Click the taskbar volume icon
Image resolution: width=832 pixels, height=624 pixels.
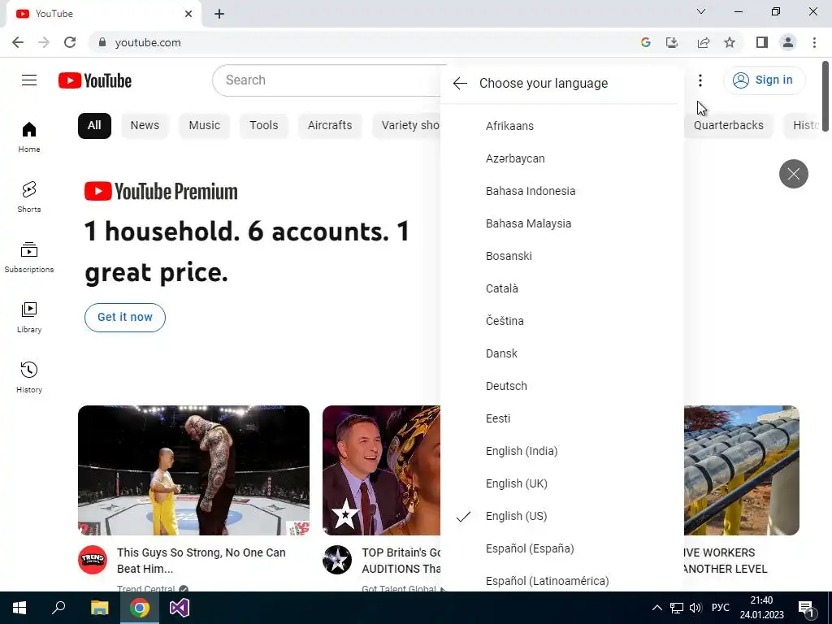click(695, 608)
